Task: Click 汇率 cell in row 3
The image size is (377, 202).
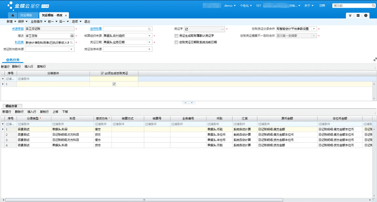Action: point(245,140)
